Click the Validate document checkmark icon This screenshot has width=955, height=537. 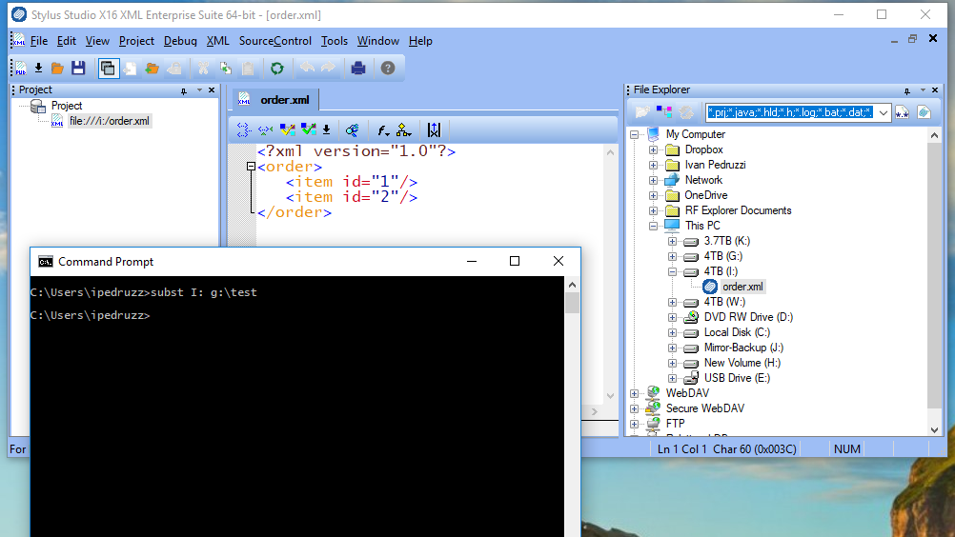(x=287, y=130)
